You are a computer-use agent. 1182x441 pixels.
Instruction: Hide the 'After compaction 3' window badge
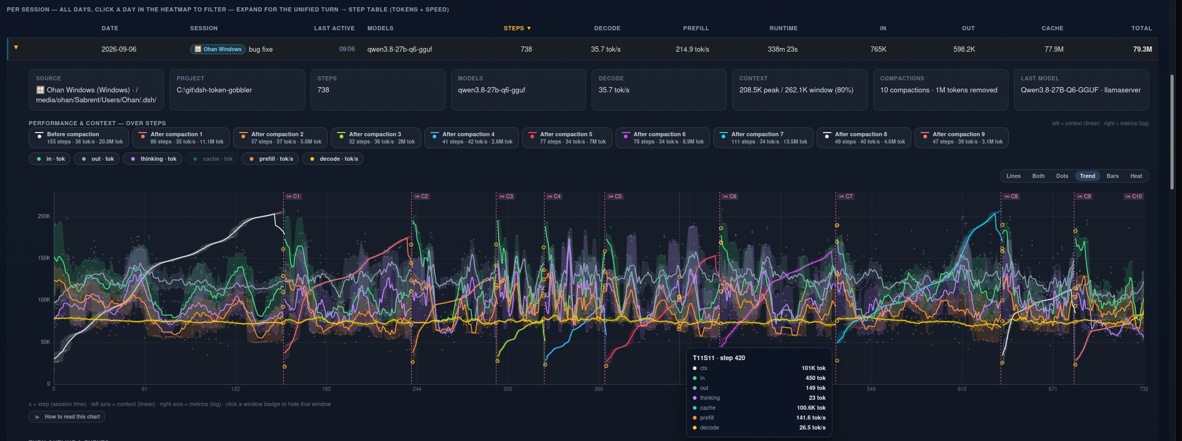376,138
